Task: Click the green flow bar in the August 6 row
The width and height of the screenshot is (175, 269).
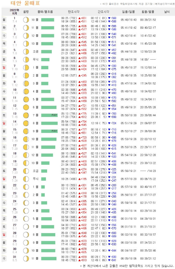Action: click(45, 60)
